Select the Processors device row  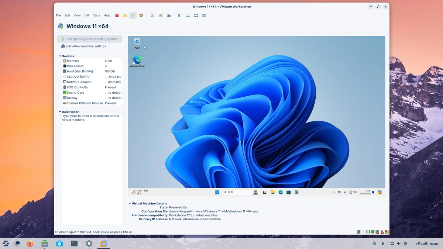click(92, 66)
